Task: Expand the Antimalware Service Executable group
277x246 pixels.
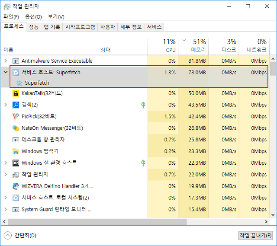Action: (6, 61)
